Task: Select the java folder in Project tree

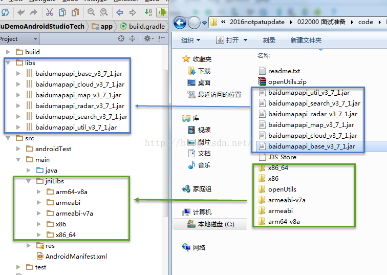Action: (47, 171)
